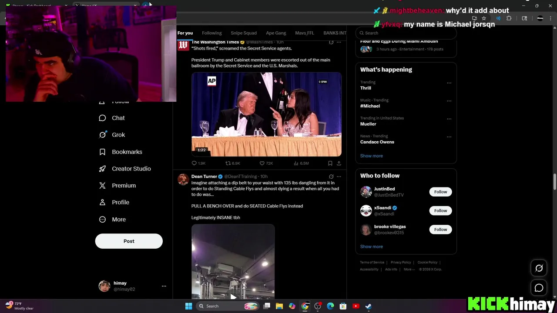Open OBS Studio from the taskbar
557x313 pixels.
coord(318,306)
